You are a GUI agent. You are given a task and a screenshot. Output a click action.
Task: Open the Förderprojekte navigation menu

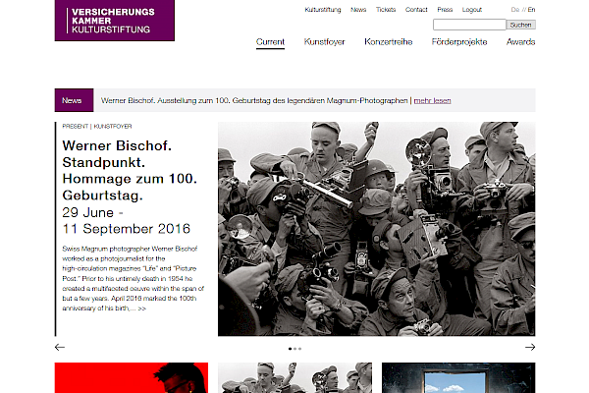coord(459,42)
